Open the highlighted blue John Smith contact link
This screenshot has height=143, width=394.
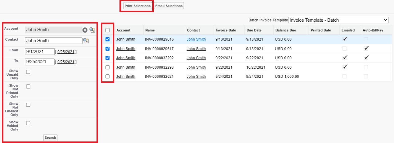pos(196,39)
